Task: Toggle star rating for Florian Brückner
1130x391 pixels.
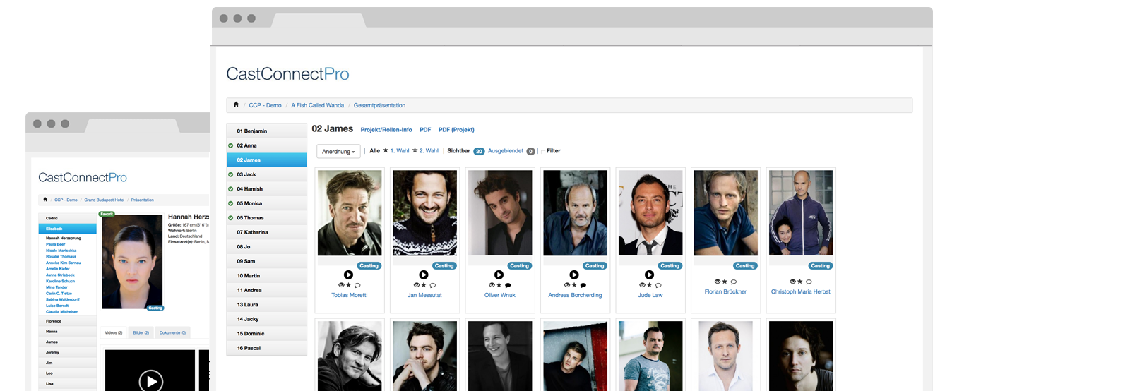Action: [725, 282]
